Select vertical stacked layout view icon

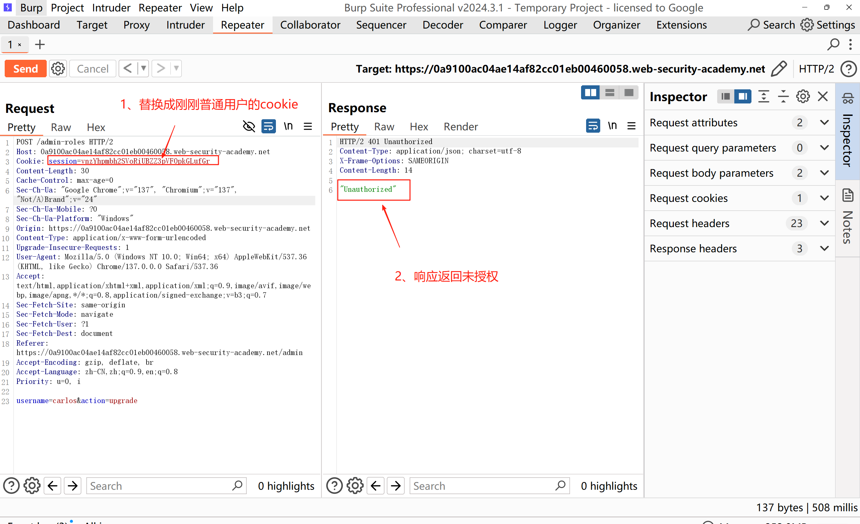point(610,93)
